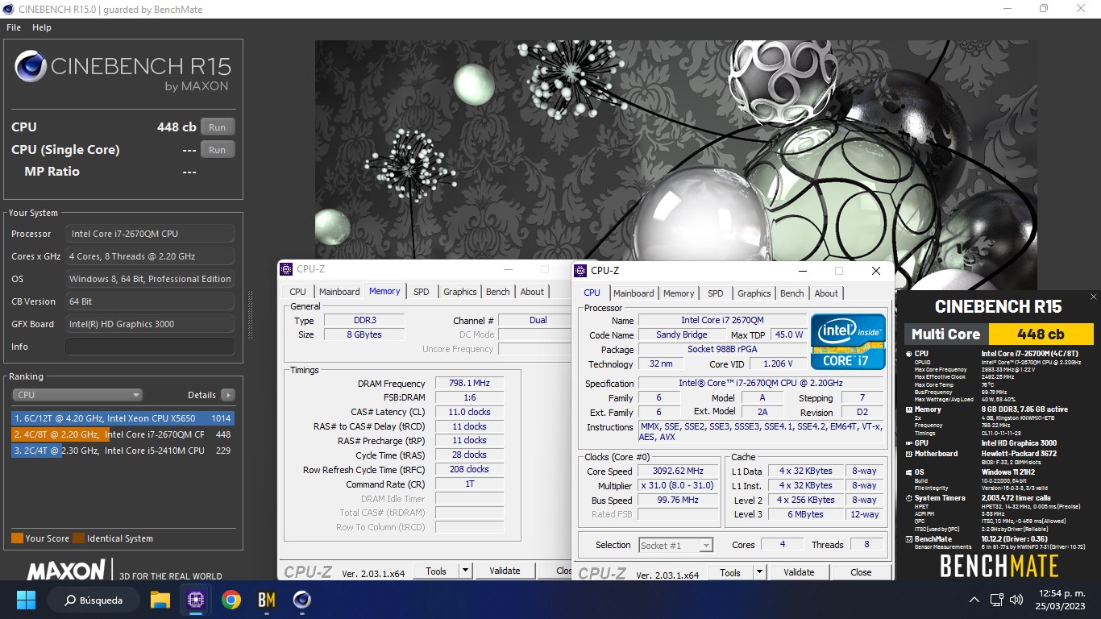
Task: Click the GPU icon in the BenchMate panel
Action: point(908,443)
